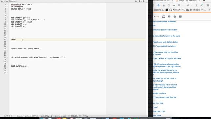The image size is (211, 119).
Task: Open the require TCP? question link
Action: point(159,111)
